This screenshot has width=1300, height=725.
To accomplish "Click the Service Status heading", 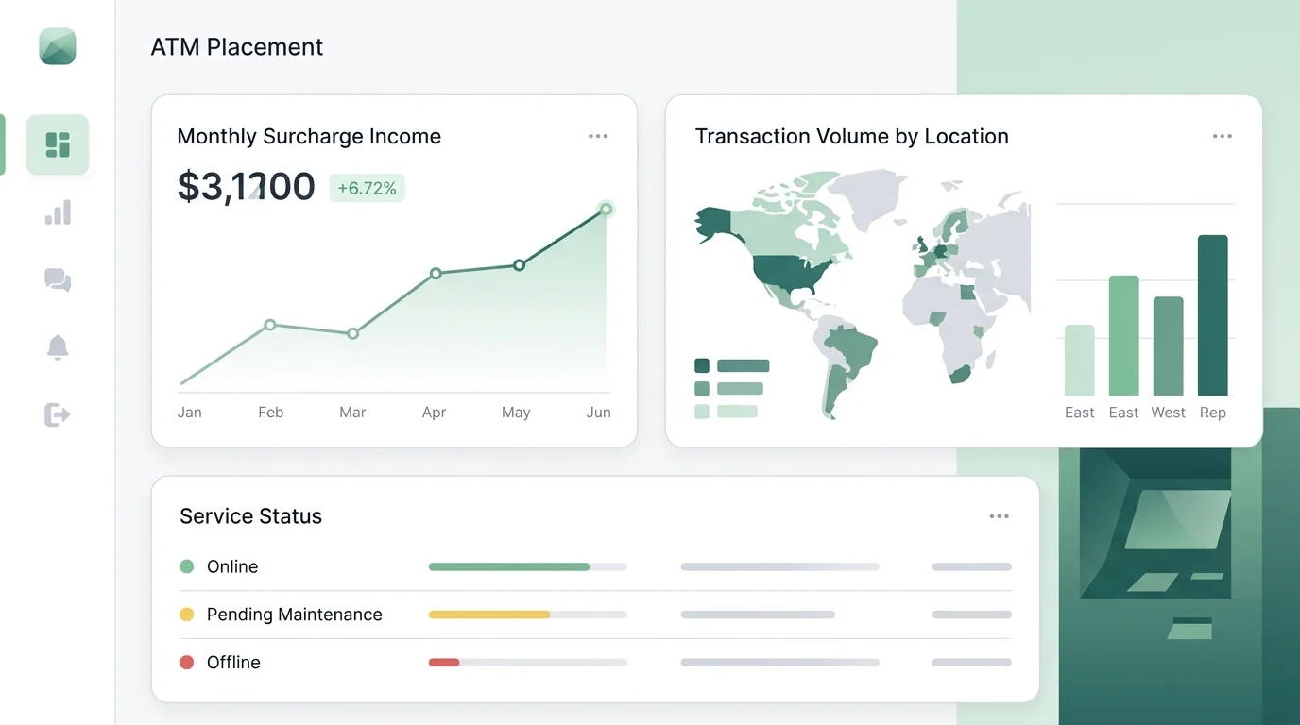I will 251,516.
